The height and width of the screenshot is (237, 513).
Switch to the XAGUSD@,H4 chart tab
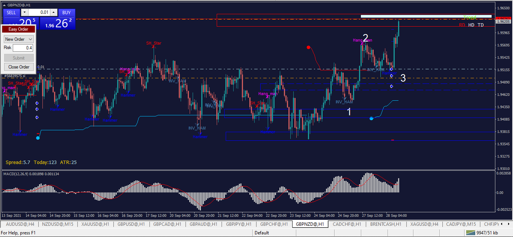coord(424,224)
